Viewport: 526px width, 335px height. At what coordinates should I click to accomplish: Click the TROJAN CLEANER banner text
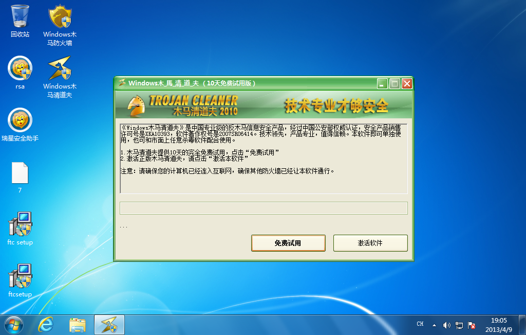tap(194, 100)
